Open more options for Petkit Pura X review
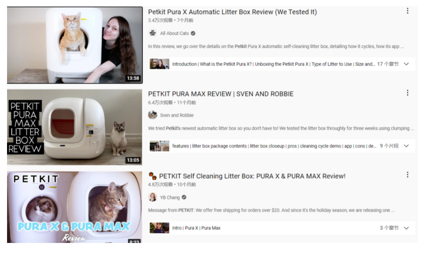Viewport: 427px width, 262px height. (408, 11)
